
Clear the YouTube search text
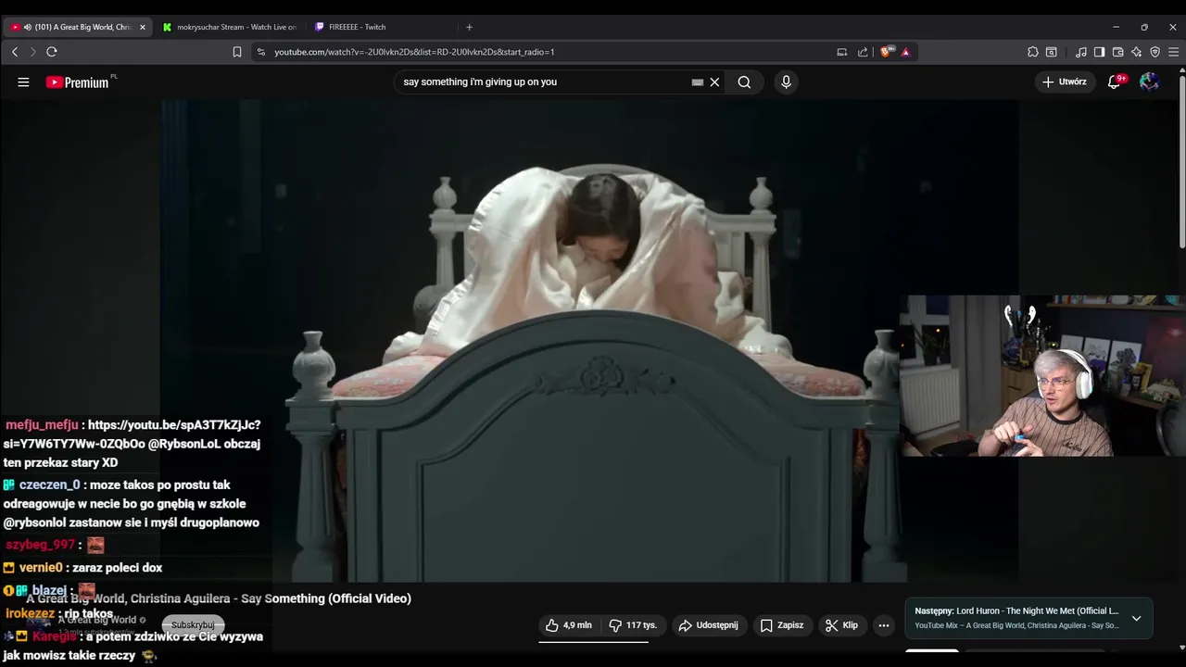pos(714,82)
